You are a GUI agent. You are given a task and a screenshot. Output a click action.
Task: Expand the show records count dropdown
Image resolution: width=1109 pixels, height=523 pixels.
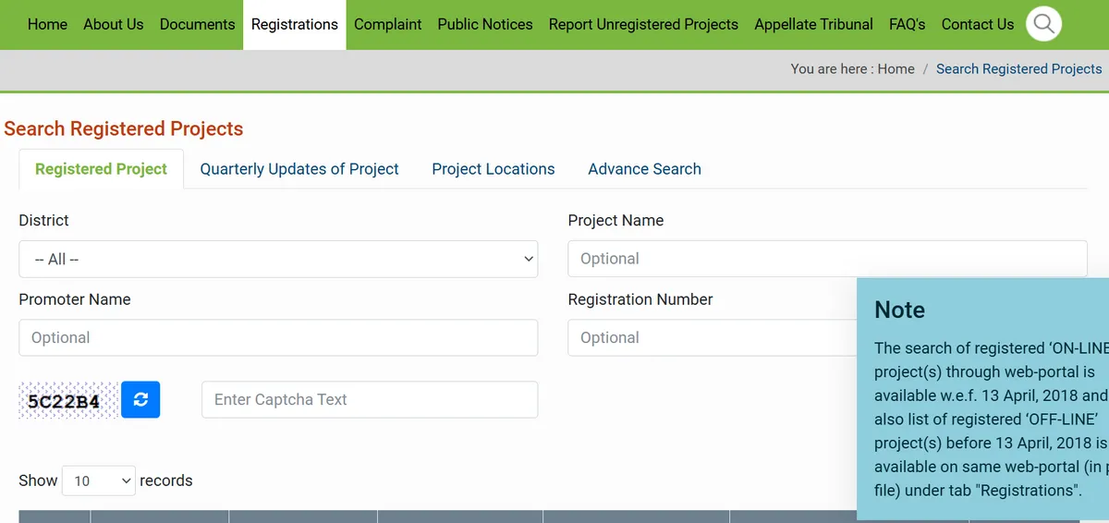[x=99, y=480]
